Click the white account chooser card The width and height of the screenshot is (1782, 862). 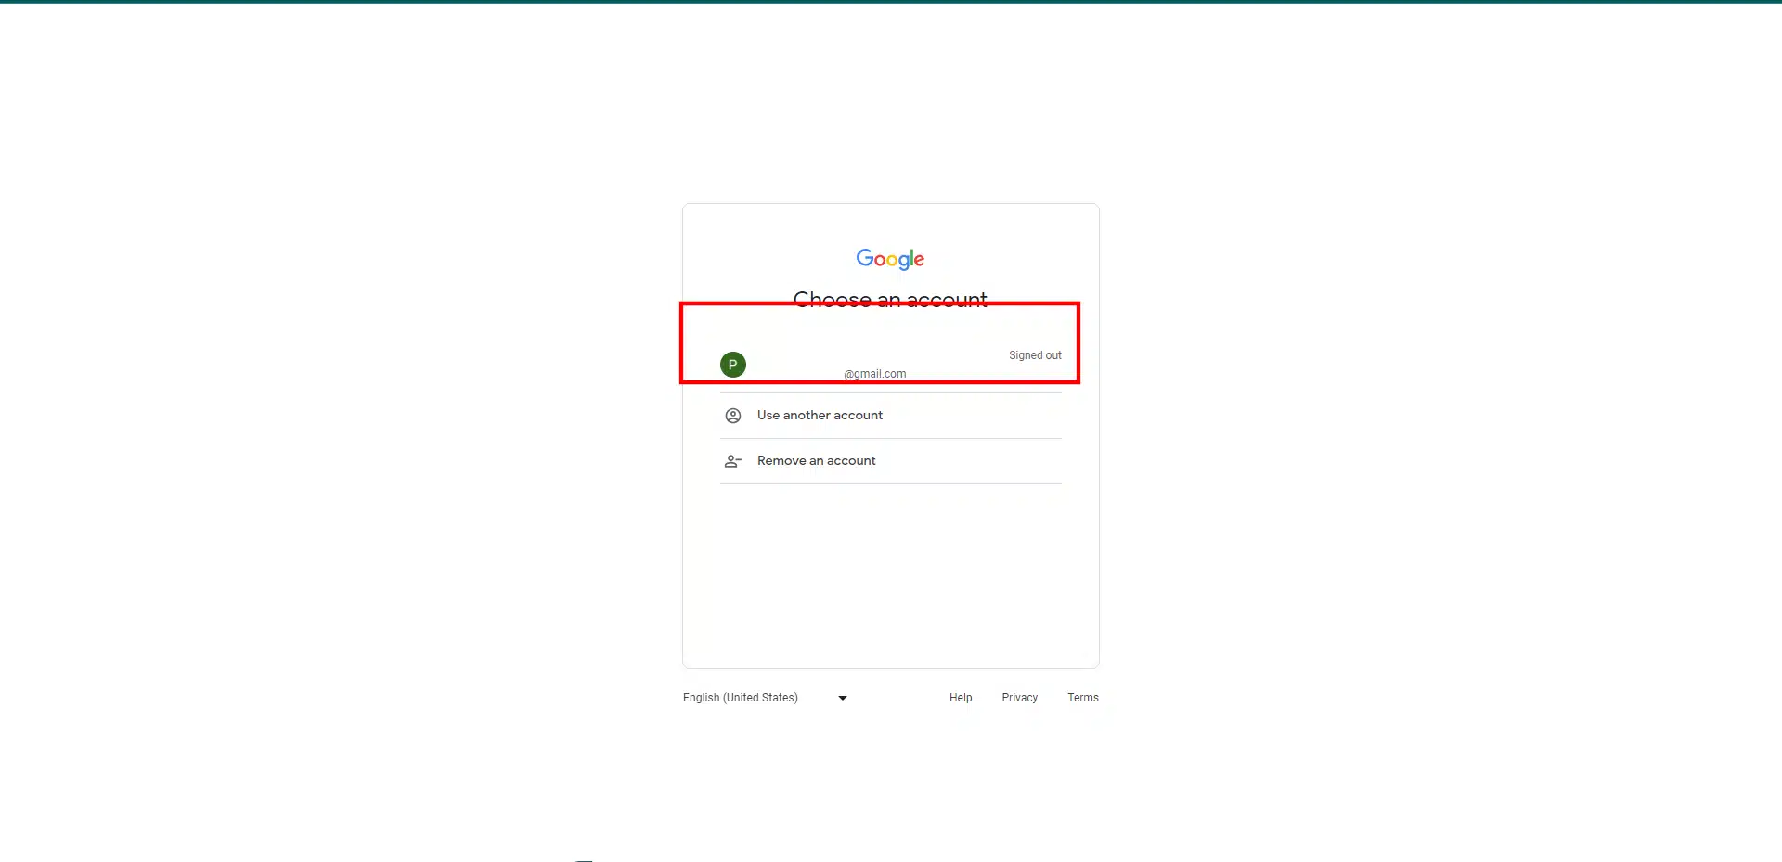[890, 575]
